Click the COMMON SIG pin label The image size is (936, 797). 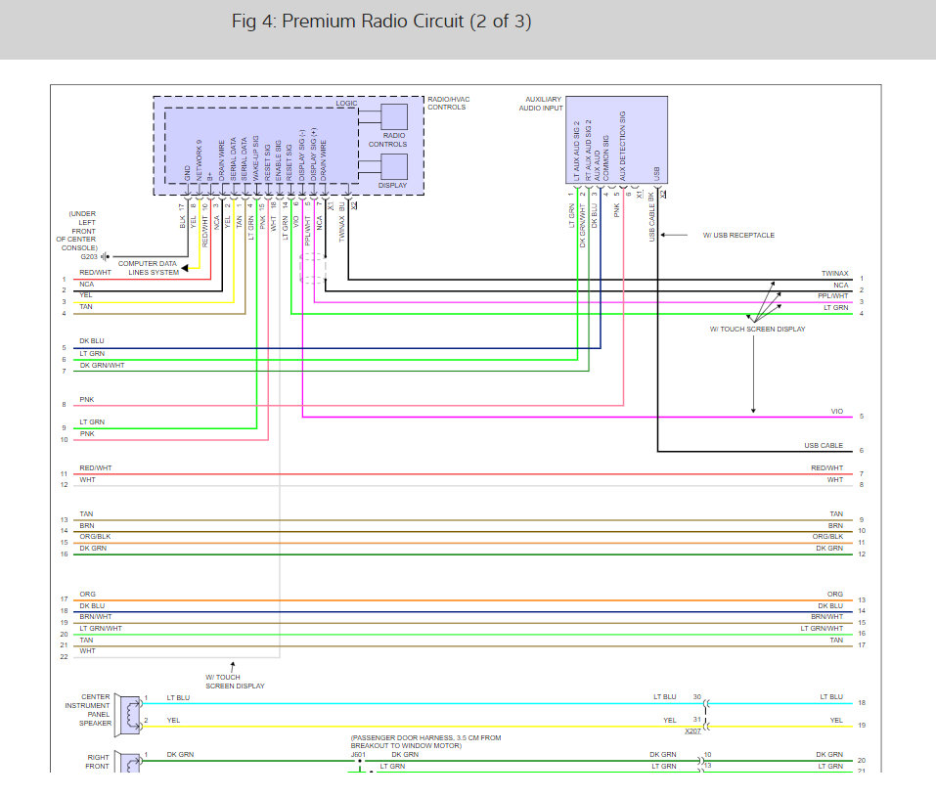coord(605,157)
